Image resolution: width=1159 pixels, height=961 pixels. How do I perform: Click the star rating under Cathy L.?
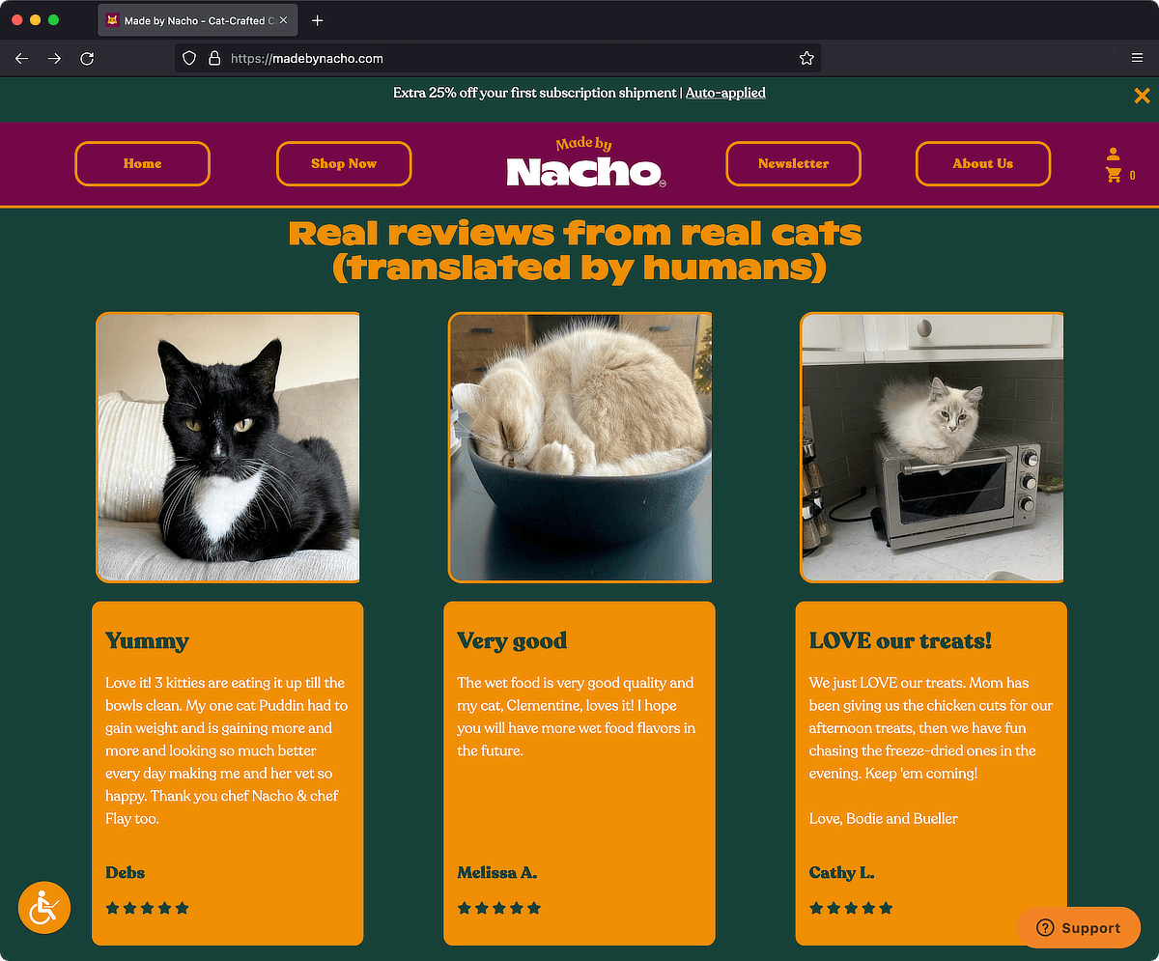coord(851,908)
